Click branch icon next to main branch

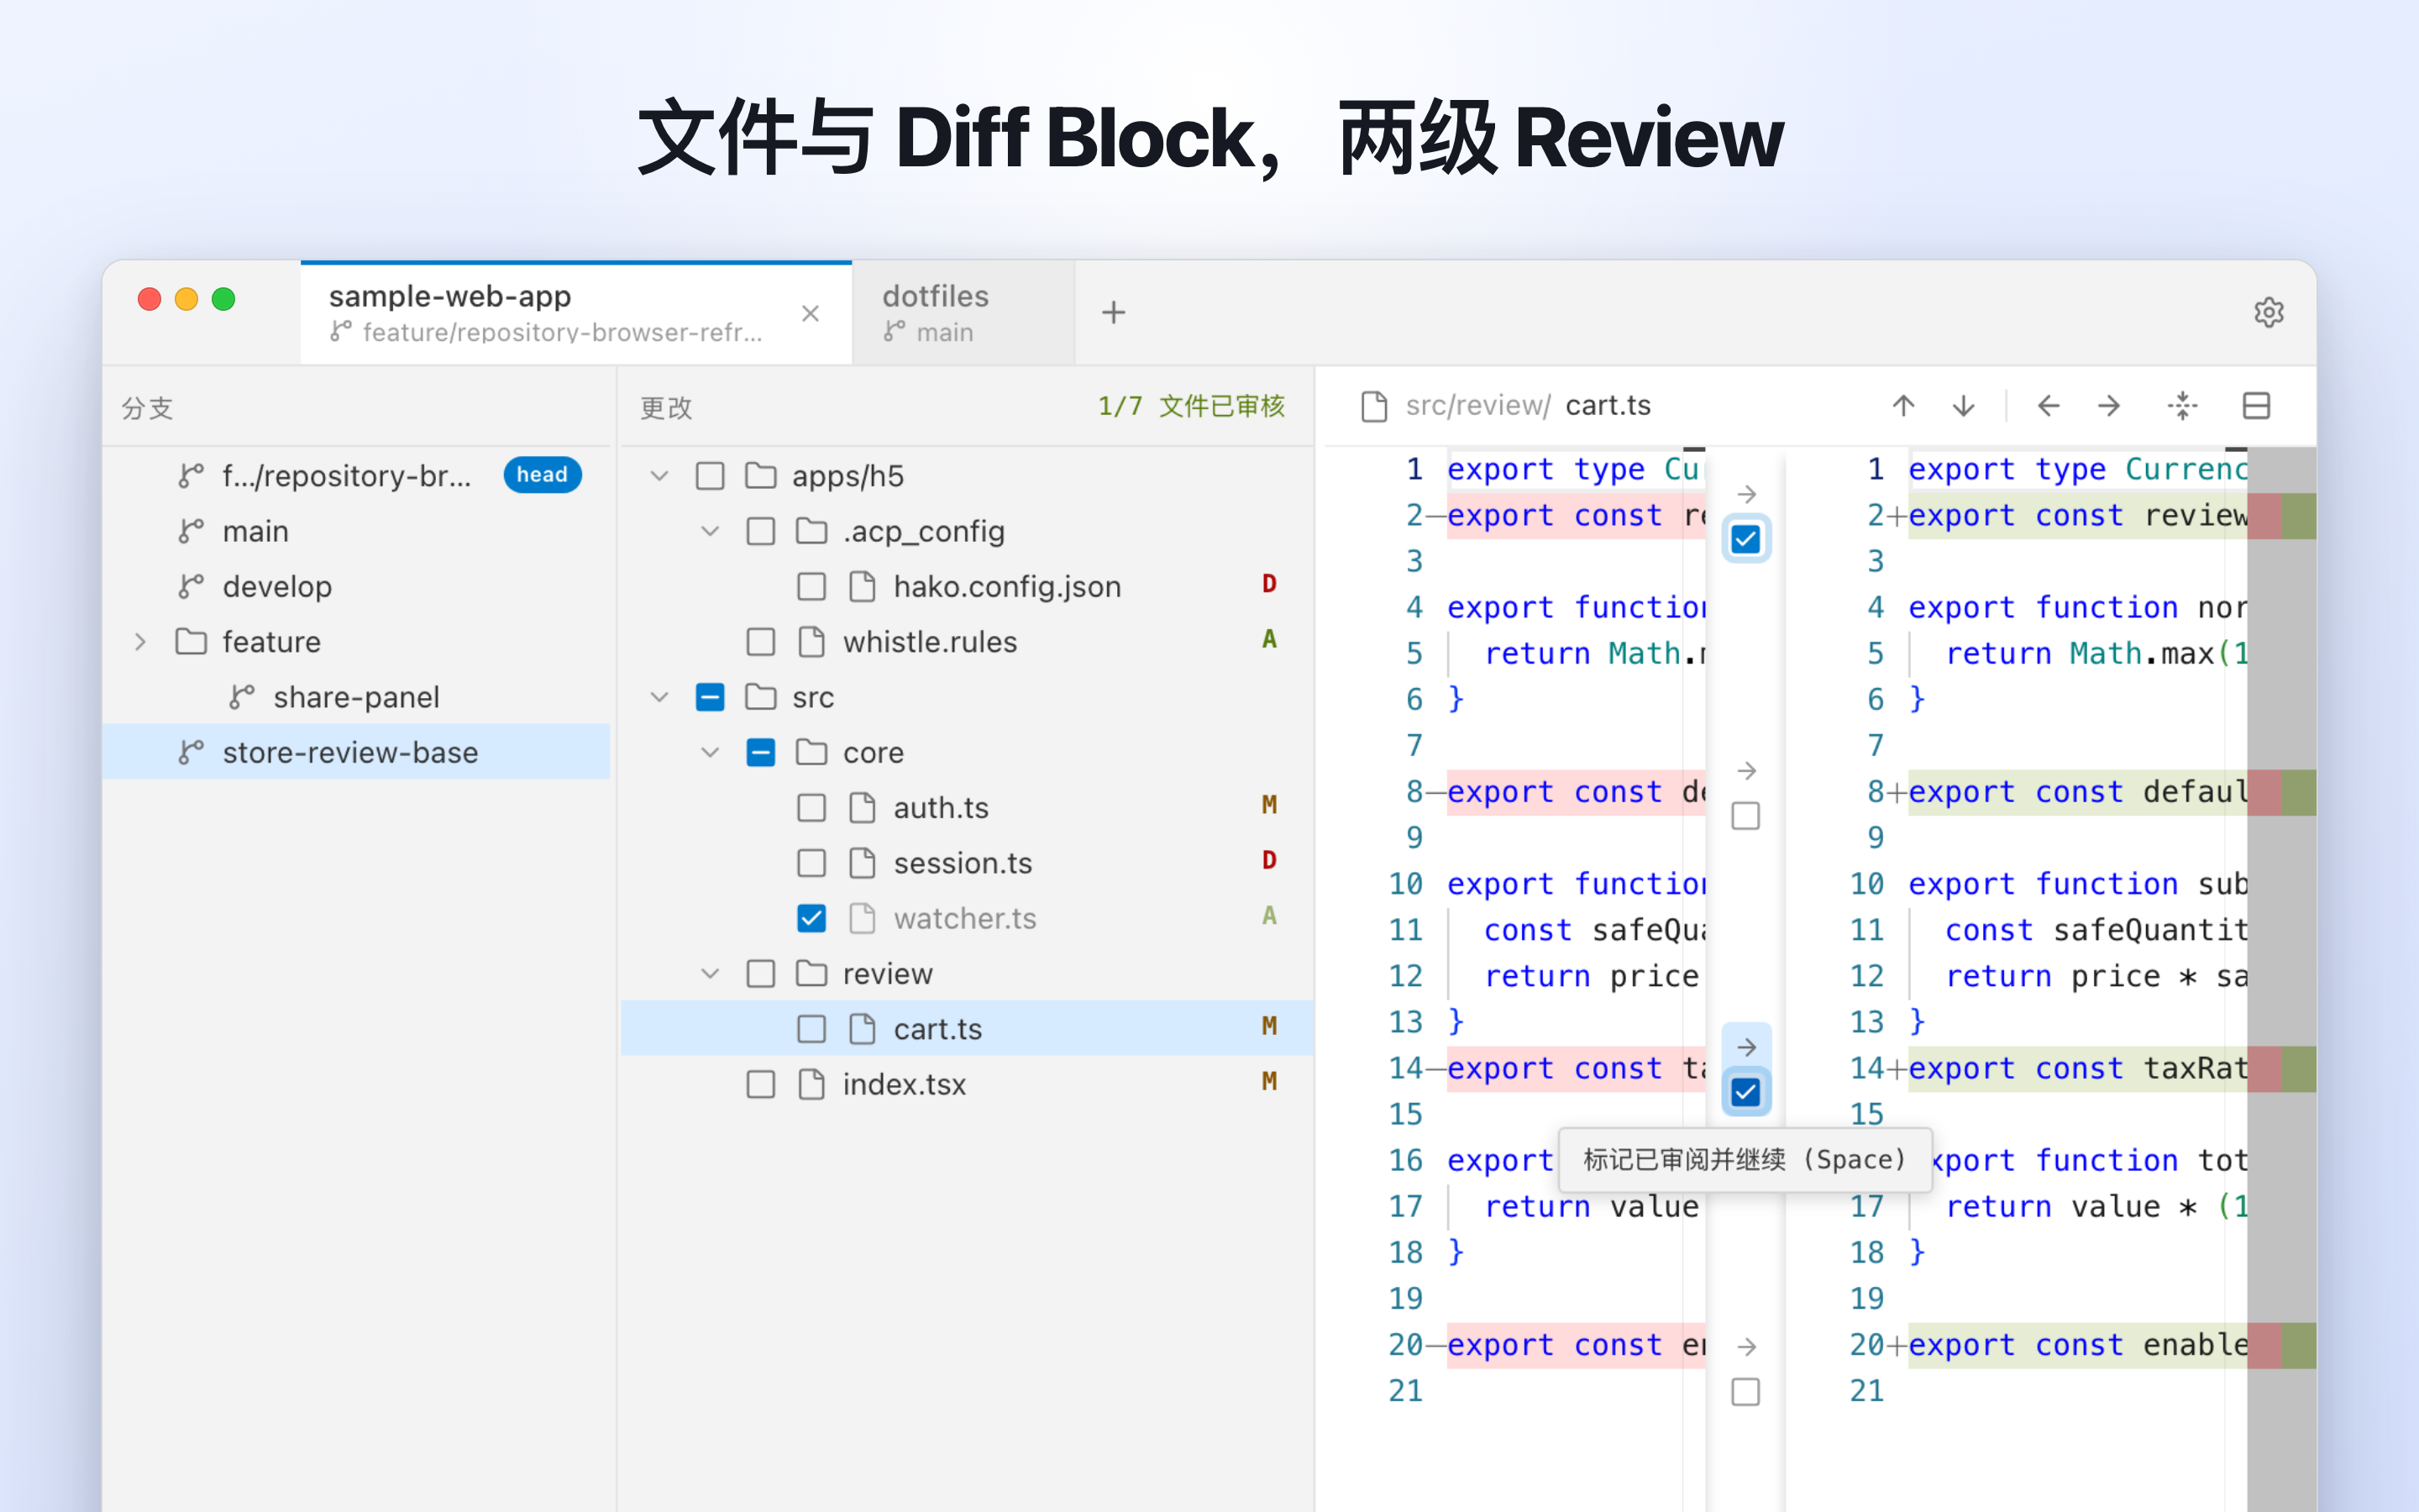191,531
